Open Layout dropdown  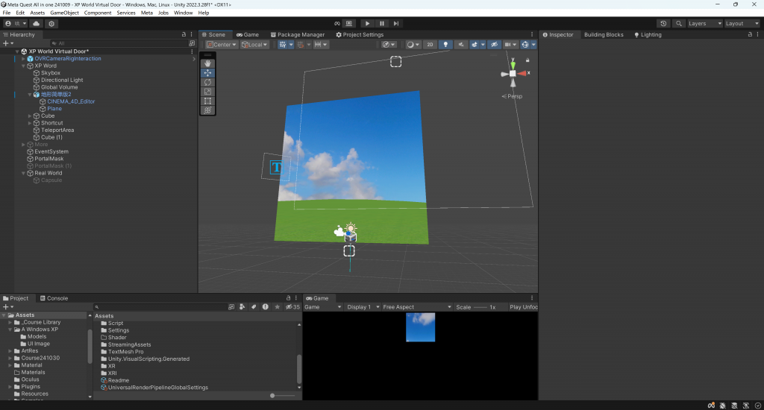(x=742, y=23)
